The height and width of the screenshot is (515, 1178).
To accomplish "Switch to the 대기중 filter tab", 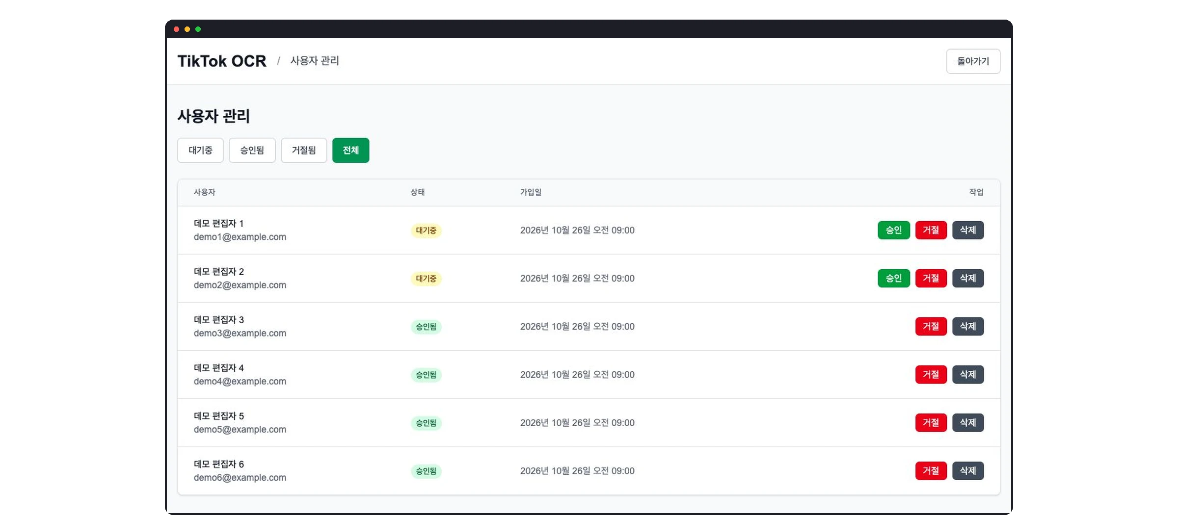I will coord(200,150).
